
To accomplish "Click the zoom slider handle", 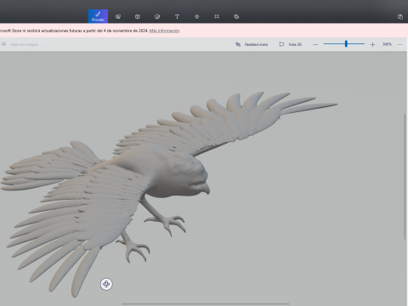I will point(346,43).
